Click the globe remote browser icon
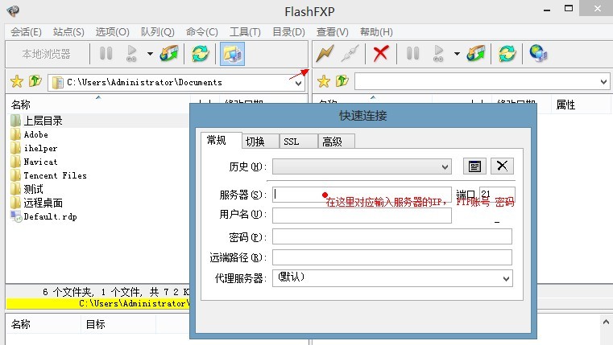 coord(538,53)
